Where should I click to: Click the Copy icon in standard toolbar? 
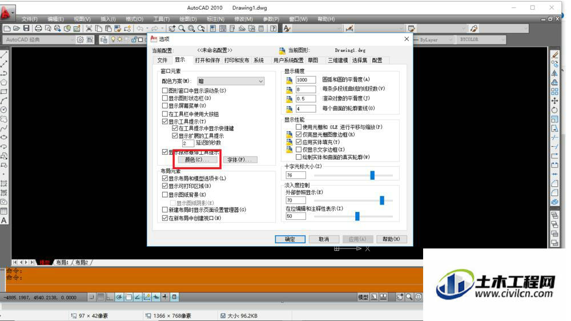click(98, 29)
